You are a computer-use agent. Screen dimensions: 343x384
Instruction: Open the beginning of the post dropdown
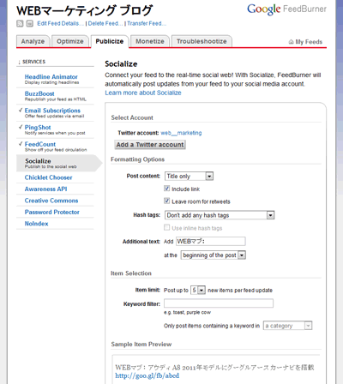click(213, 255)
